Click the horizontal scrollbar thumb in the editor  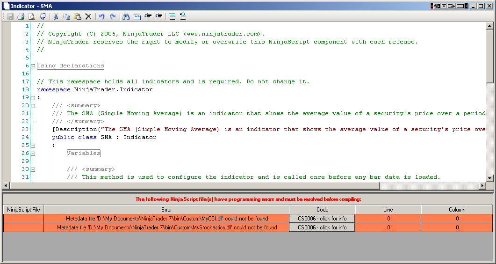[x=194, y=185]
